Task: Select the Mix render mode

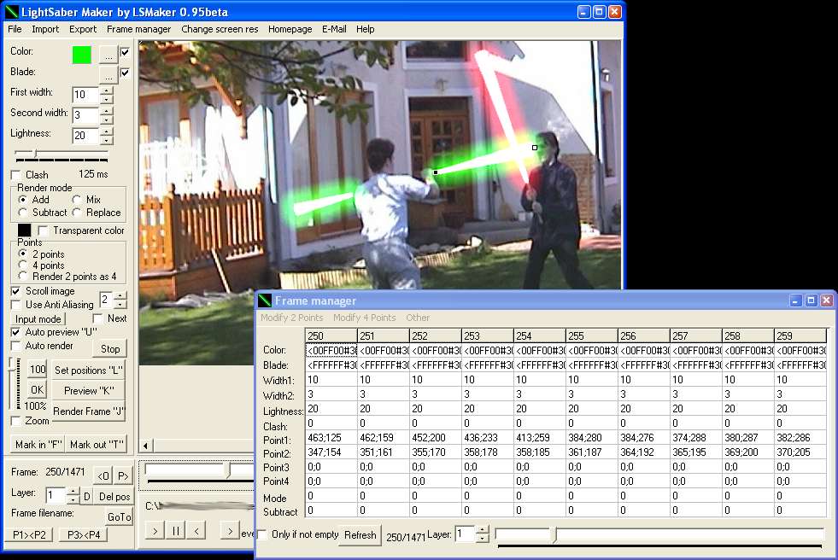Action: [x=76, y=199]
